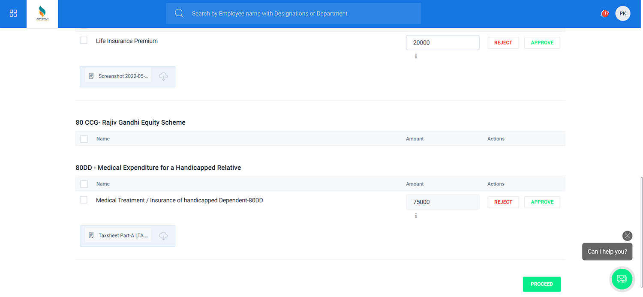Select all in 80DD table header
The width and height of the screenshot is (643, 297).
(84, 184)
